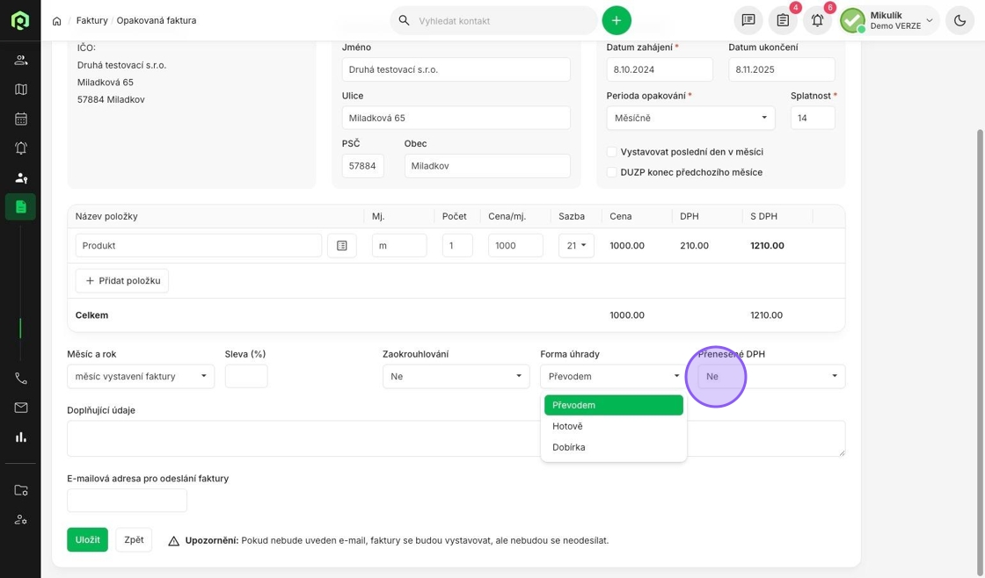Click the green plus add button
985x578 pixels.
click(617, 21)
